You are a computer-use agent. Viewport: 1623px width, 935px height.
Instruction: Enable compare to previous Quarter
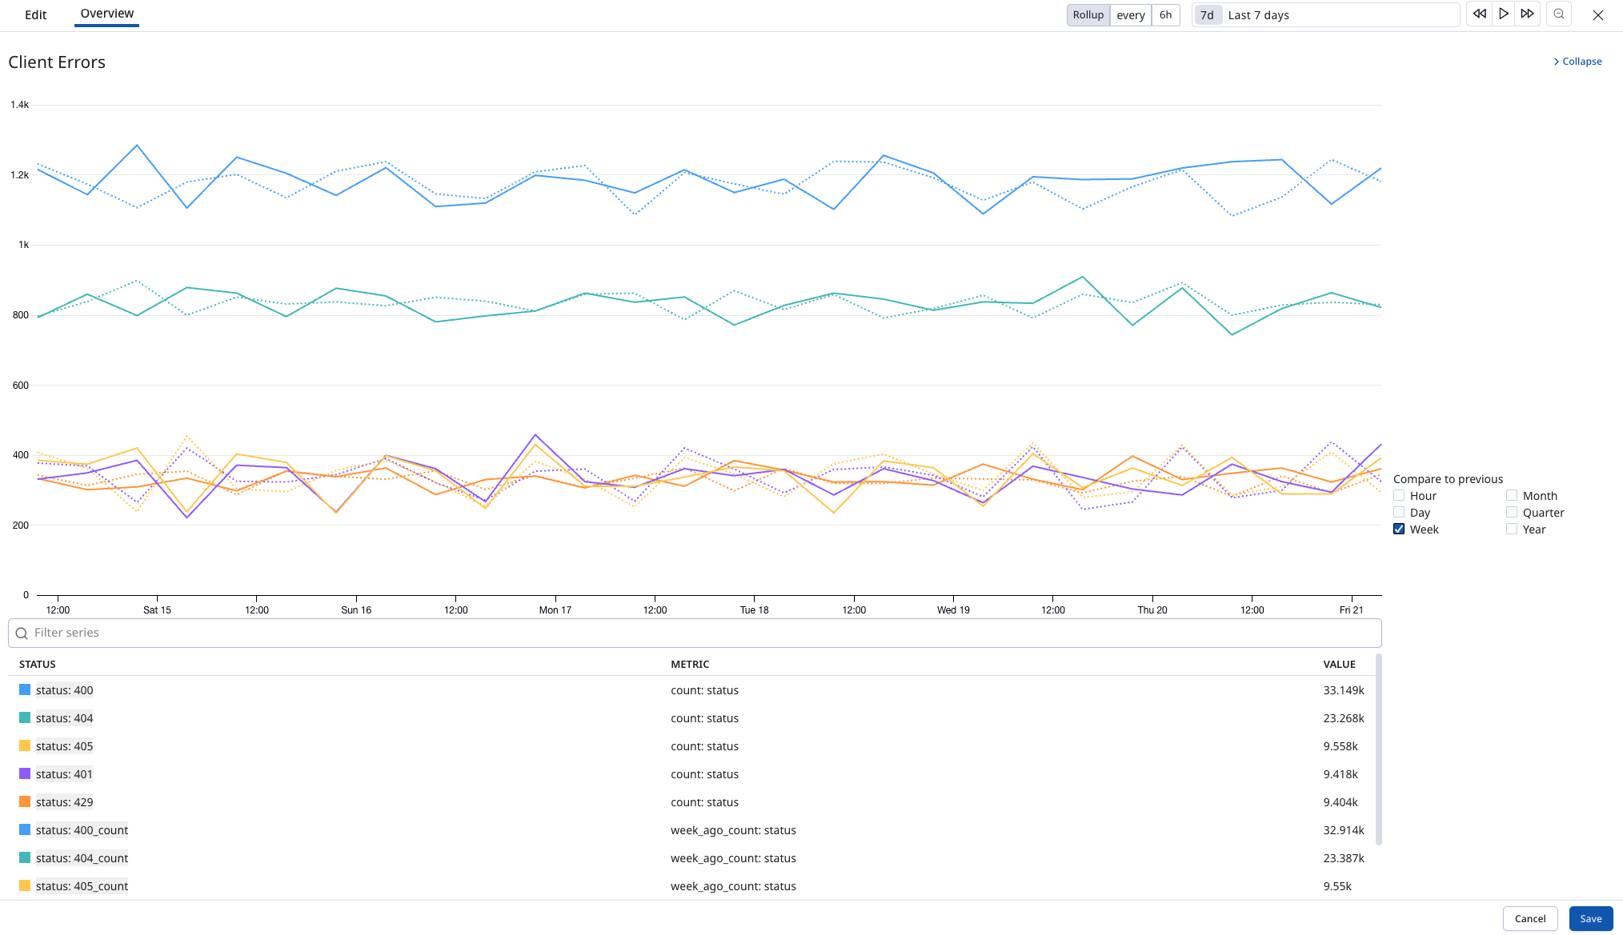pos(1512,513)
